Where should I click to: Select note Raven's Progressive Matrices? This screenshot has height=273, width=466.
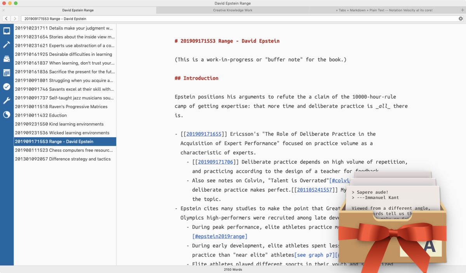[x=65, y=107]
